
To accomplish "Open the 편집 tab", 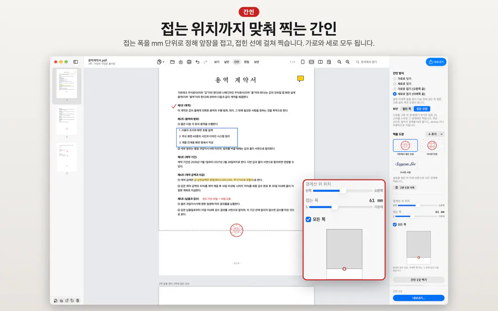I will [246, 62].
